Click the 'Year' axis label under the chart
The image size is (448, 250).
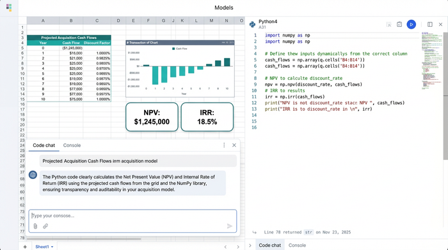click(x=184, y=94)
